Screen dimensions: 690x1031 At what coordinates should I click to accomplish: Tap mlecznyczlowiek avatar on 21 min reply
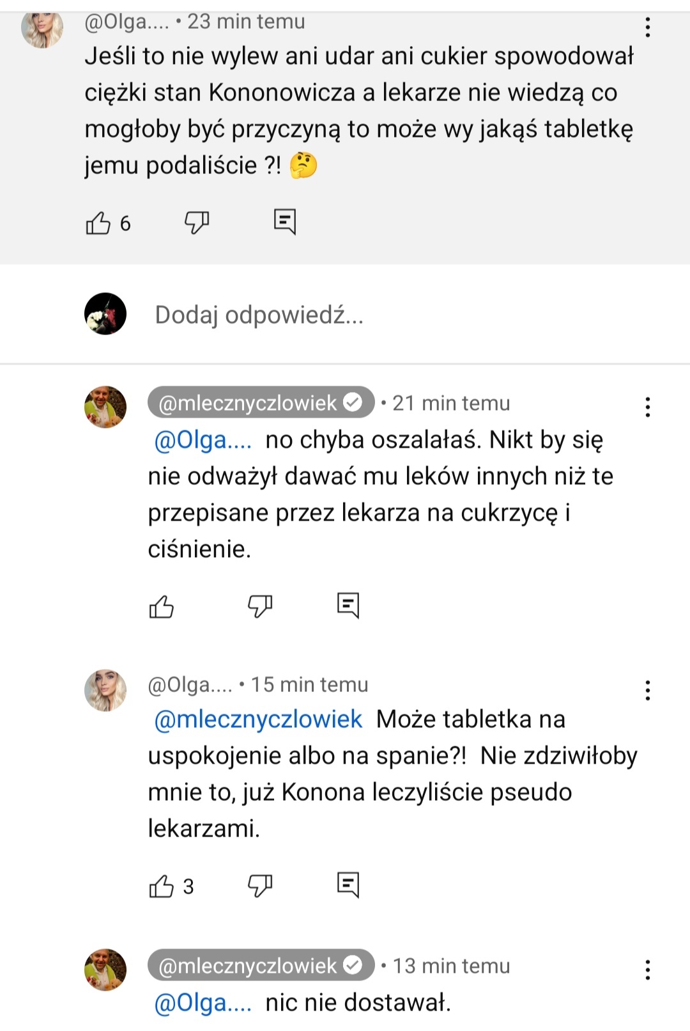click(105, 407)
